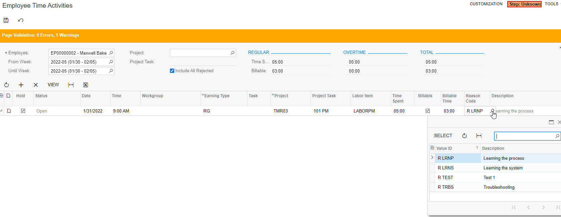Open the CUSTOMIZATION menu
561x217 pixels.
[x=486, y=4]
